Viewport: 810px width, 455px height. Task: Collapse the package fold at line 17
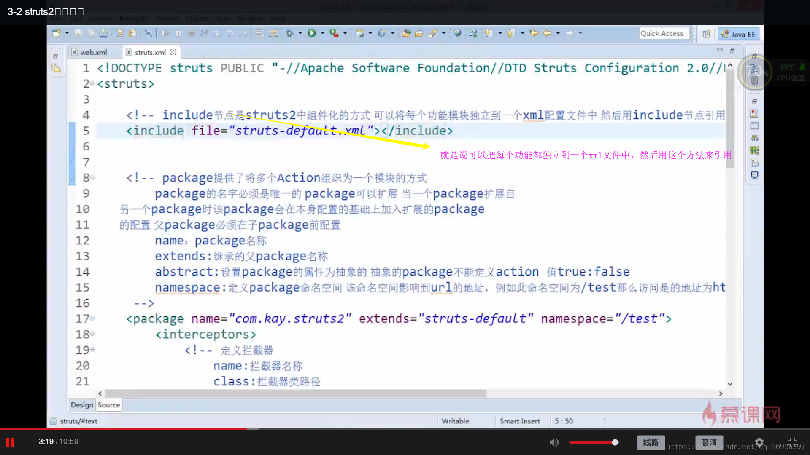[92, 318]
